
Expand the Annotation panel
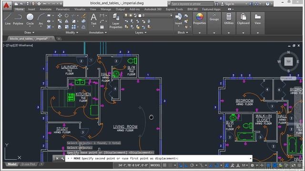[x=98, y=32]
